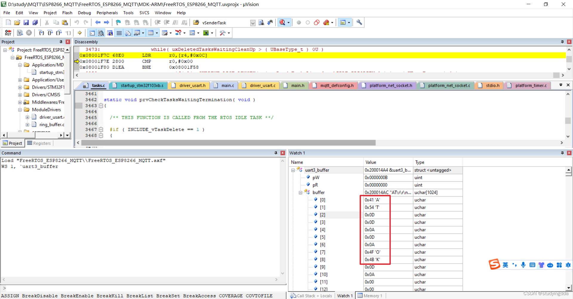Switch to the Registers panel tab
Viewport: 573px width, 299px height.
[x=39, y=143]
